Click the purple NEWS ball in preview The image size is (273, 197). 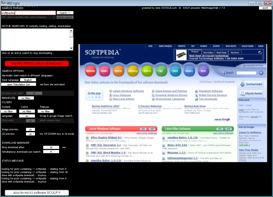[204, 71]
